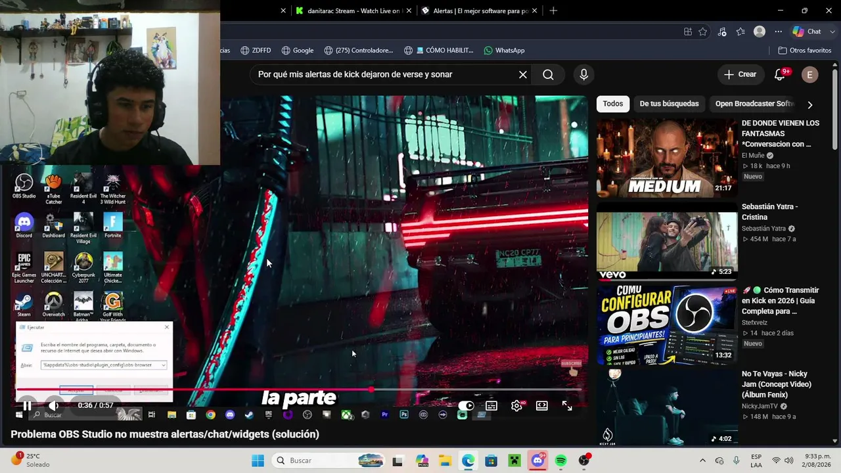Open the weather widget 25°C Soleado
This screenshot has width=841, height=473.
29,461
